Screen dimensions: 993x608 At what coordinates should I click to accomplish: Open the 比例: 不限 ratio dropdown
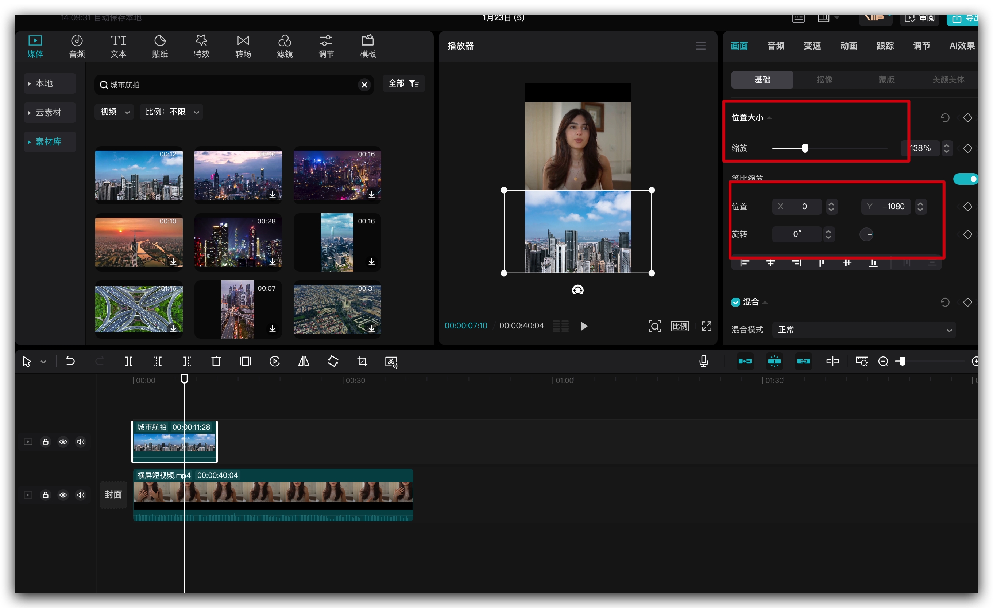[x=172, y=112]
